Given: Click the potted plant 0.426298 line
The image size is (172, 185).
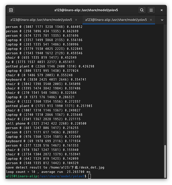Looking at the screenshot, I should pos(50,66).
